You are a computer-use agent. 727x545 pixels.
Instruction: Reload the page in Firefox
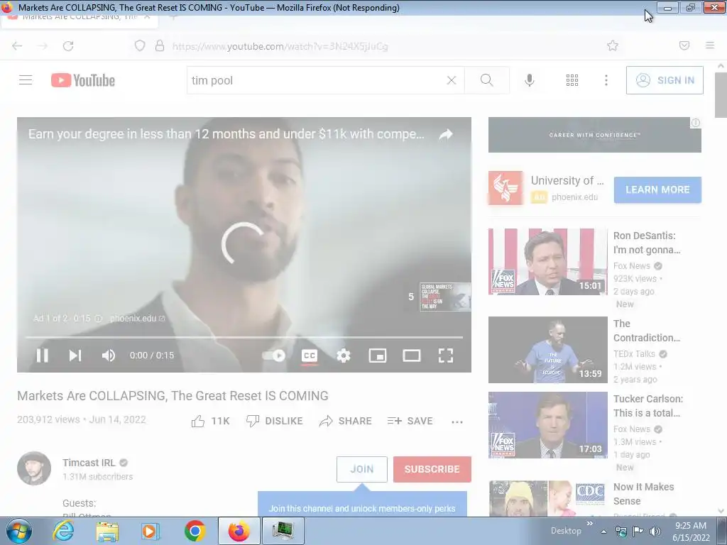(x=68, y=45)
